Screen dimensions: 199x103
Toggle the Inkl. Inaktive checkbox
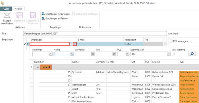coord(173,54)
